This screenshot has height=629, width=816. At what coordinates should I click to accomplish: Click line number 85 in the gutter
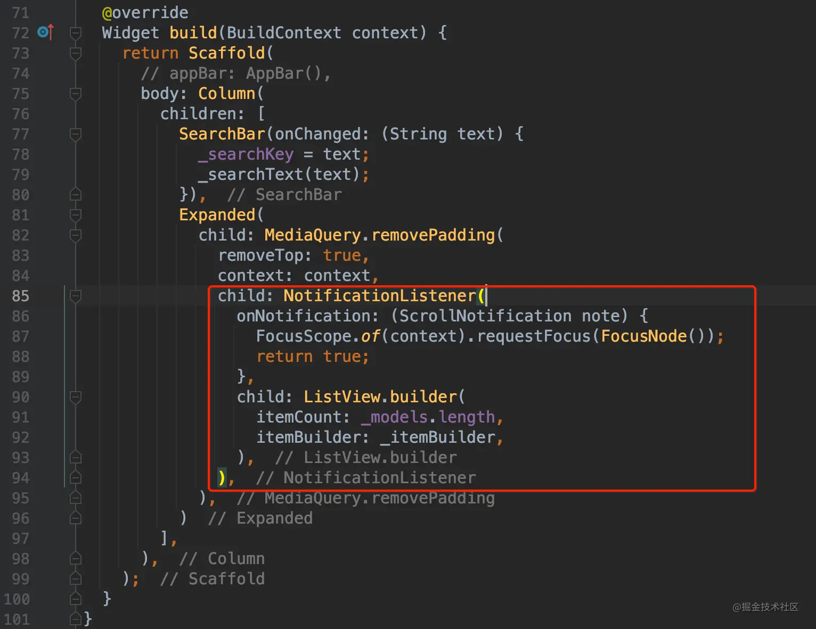click(20, 296)
